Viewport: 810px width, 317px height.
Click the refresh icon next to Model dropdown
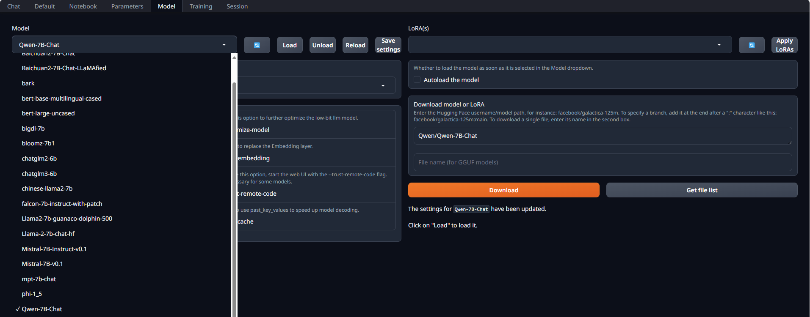(x=257, y=45)
